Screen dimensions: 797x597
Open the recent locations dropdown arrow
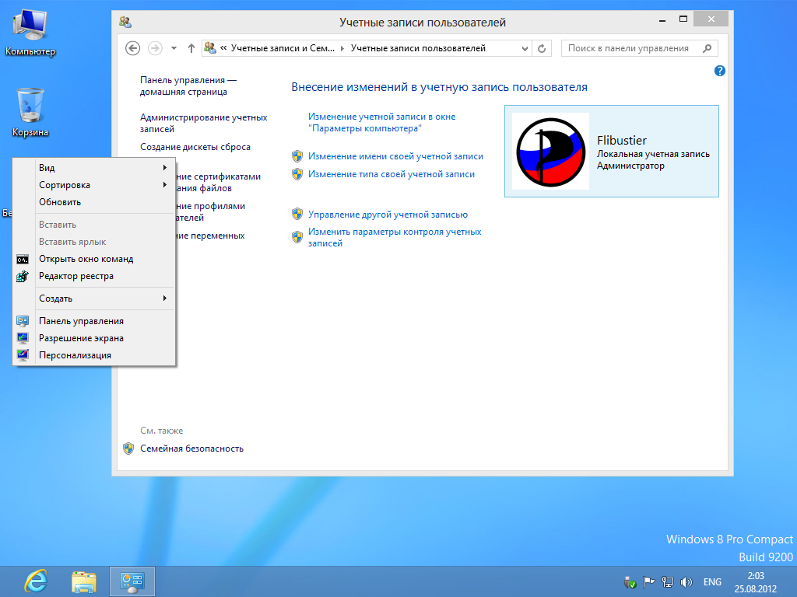174,48
